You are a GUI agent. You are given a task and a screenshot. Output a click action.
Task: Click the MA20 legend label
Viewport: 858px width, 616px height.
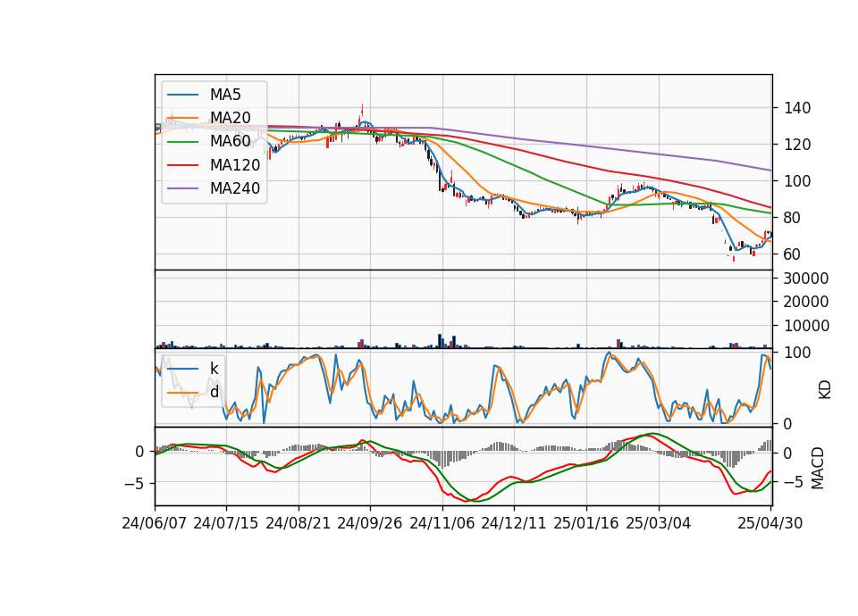click(230, 118)
